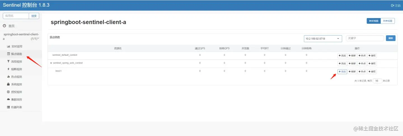Open 集群流控 cluster flow control
Image resolution: width=403 pixels, height=136 pixels.
pyautogui.click(x=15, y=99)
